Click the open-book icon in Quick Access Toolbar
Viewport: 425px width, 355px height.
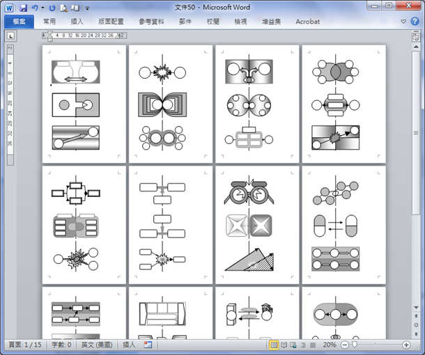tap(75, 8)
